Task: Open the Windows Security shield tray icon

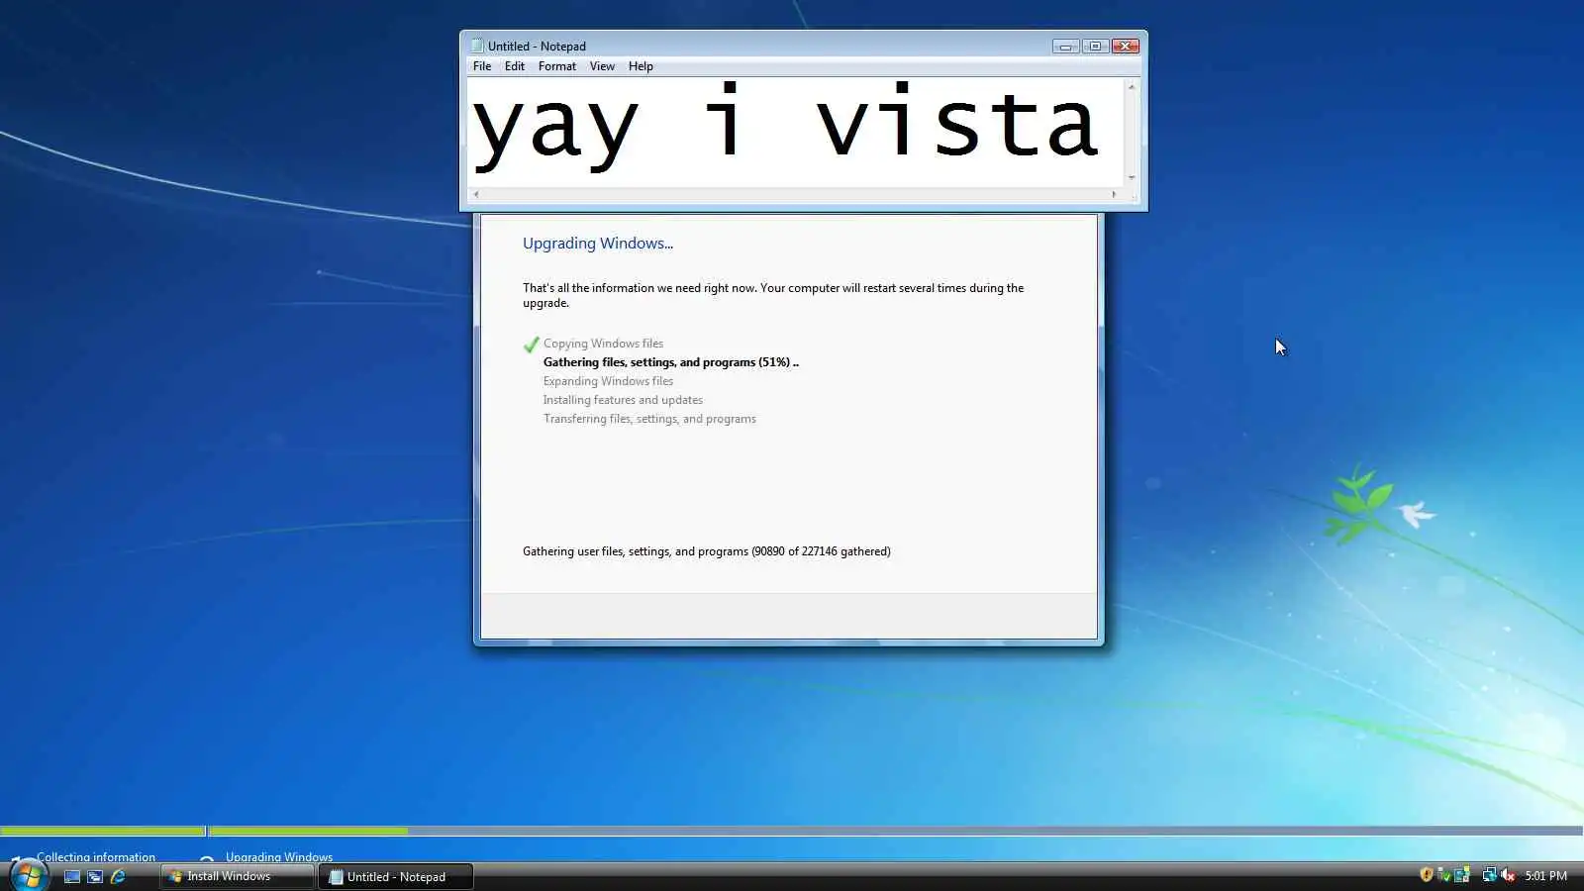Action: (x=1426, y=875)
